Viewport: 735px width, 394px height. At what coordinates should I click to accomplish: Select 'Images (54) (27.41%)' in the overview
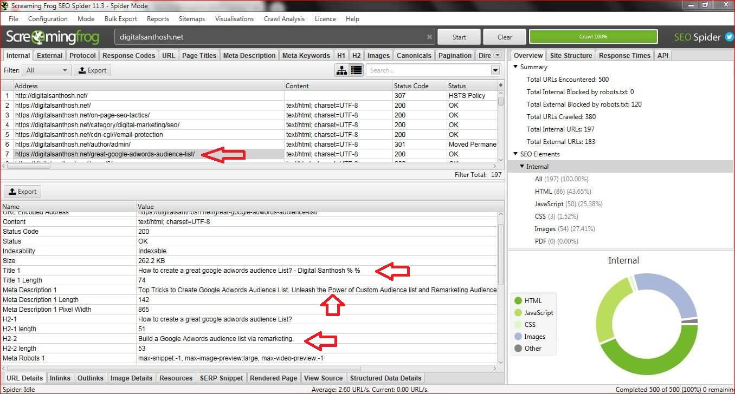pos(565,229)
